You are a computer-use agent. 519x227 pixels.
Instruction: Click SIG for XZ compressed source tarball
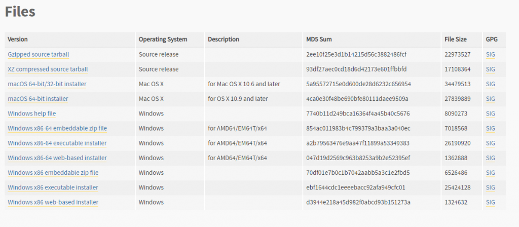[x=491, y=69]
